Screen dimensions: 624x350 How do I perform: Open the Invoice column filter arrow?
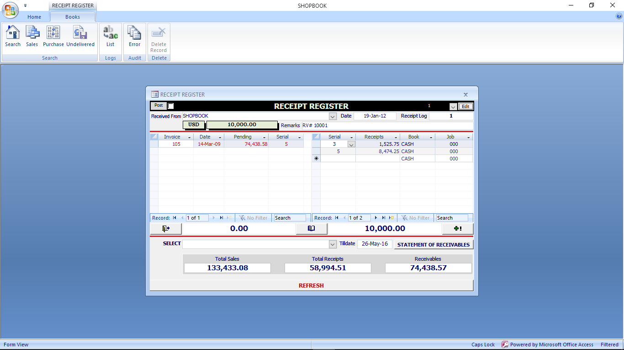(x=189, y=137)
